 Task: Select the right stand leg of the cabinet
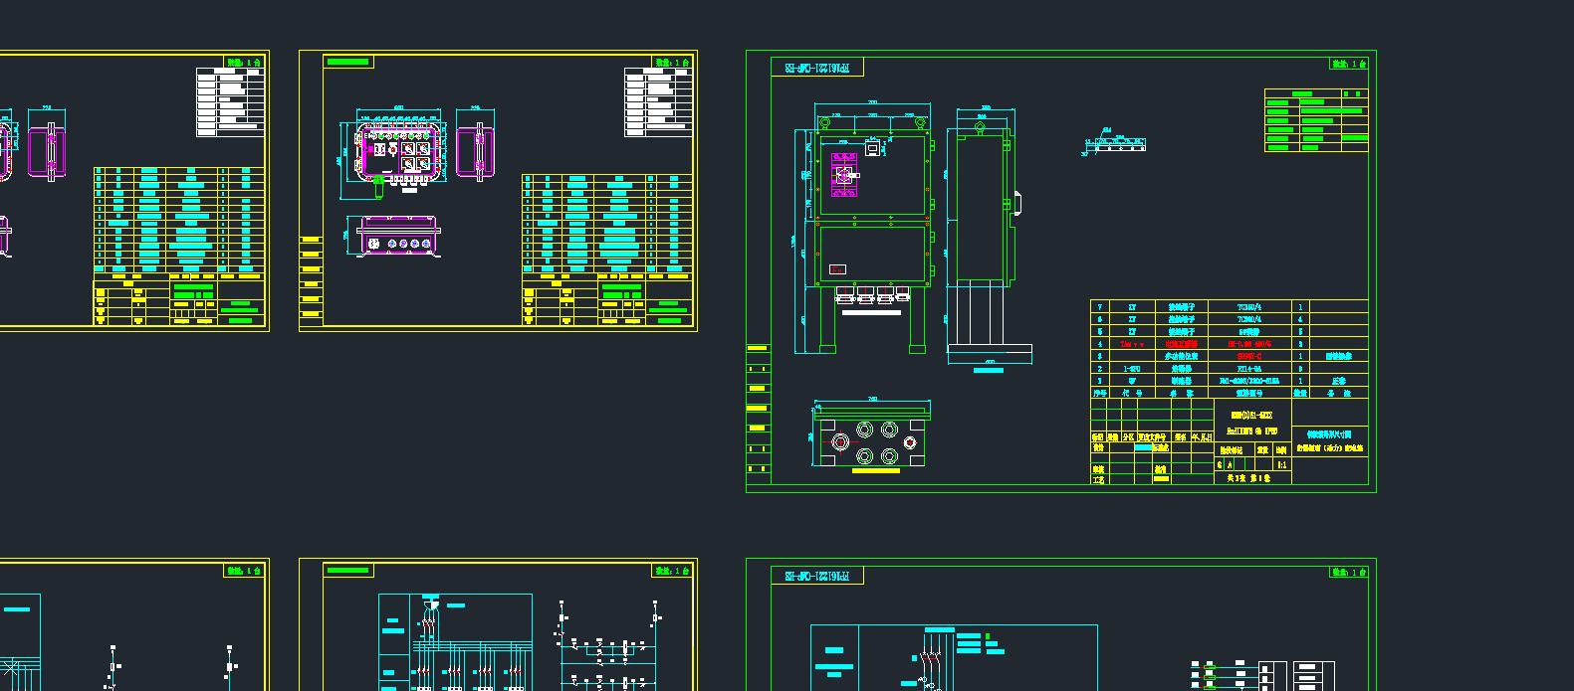tap(918, 319)
